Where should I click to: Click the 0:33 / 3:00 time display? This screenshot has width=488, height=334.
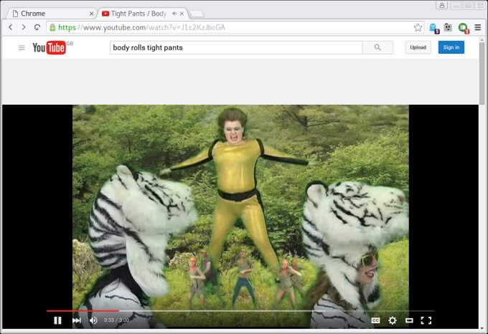click(116, 320)
